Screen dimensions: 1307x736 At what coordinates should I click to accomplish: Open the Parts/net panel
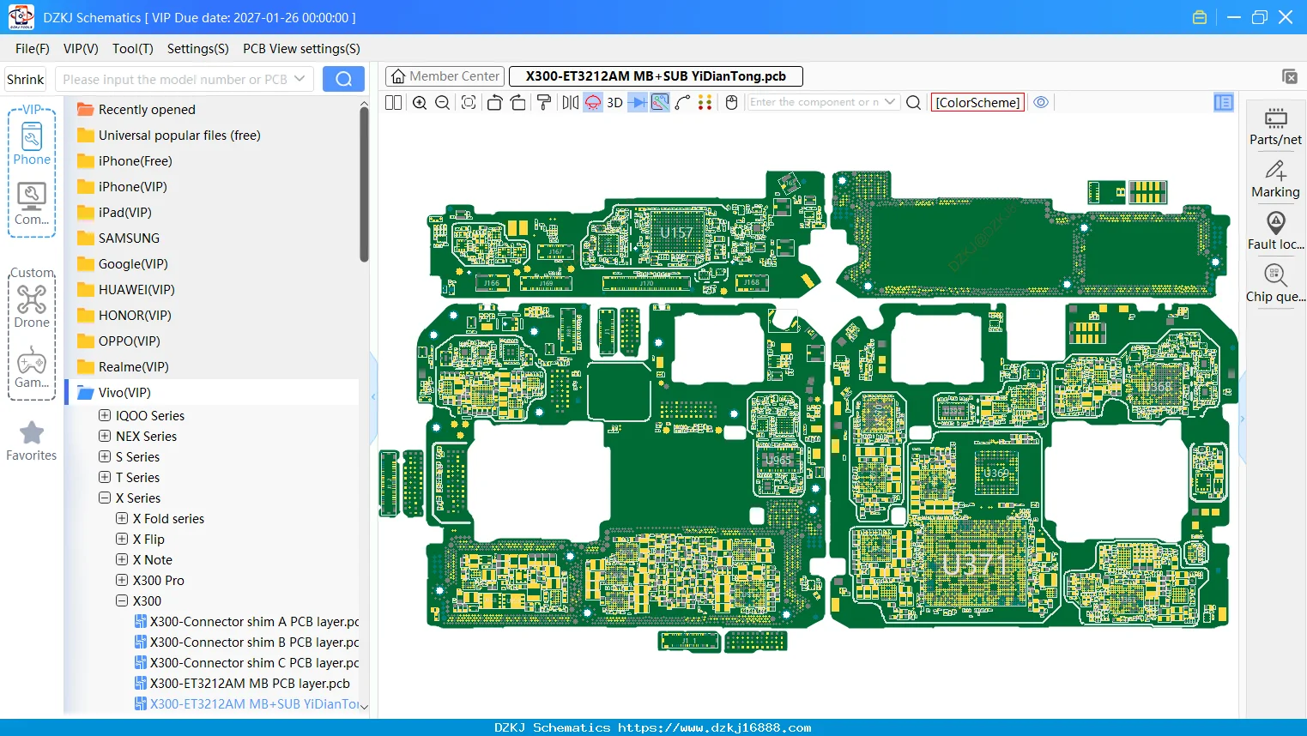click(x=1275, y=127)
